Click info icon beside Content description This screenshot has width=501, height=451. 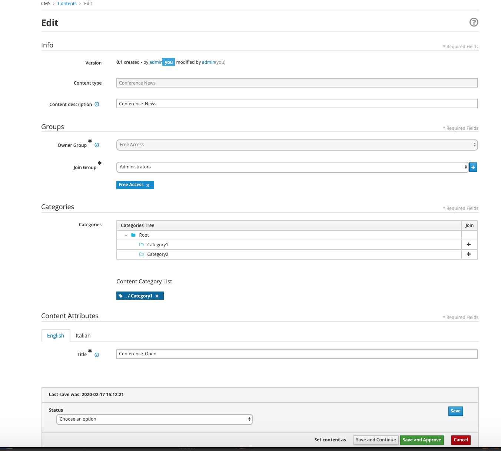pos(97,104)
